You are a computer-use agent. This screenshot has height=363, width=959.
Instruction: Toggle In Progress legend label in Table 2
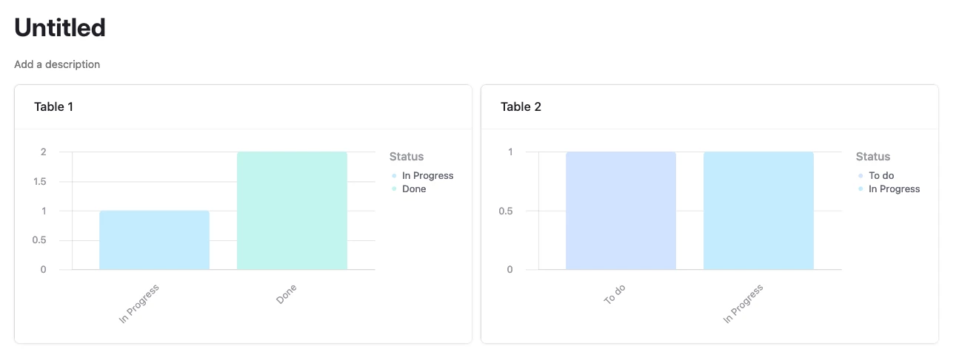click(894, 189)
